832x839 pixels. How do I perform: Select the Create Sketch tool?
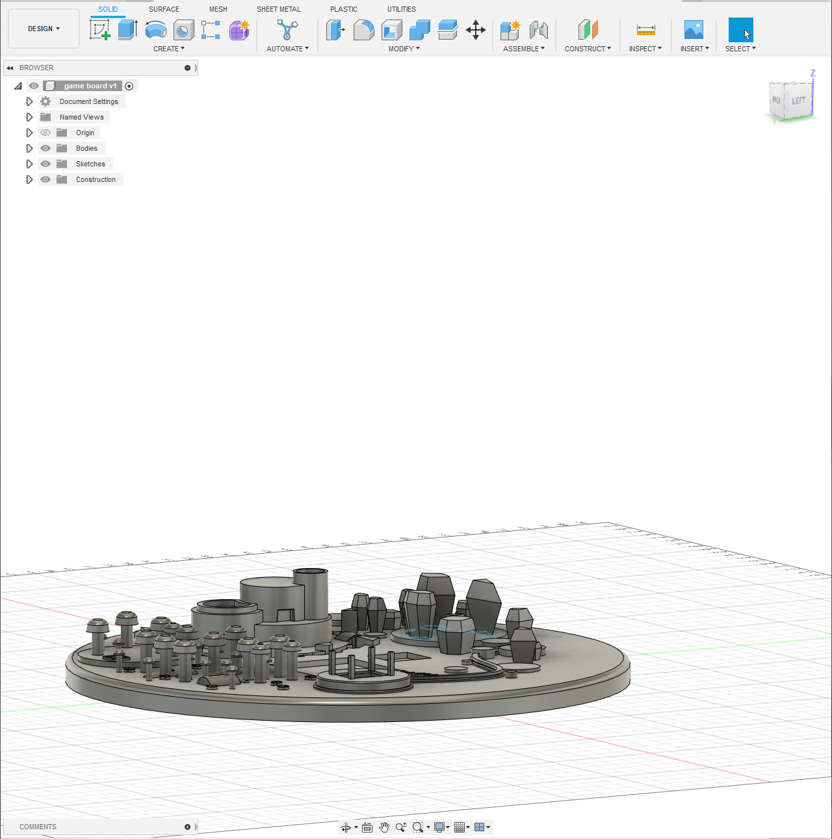click(x=99, y=29)
